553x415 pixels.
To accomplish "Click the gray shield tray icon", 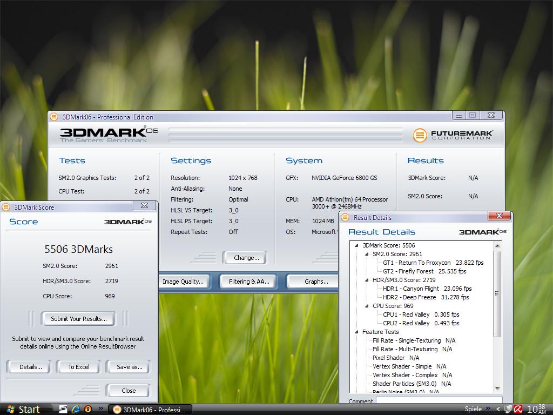I will (508, 409).
